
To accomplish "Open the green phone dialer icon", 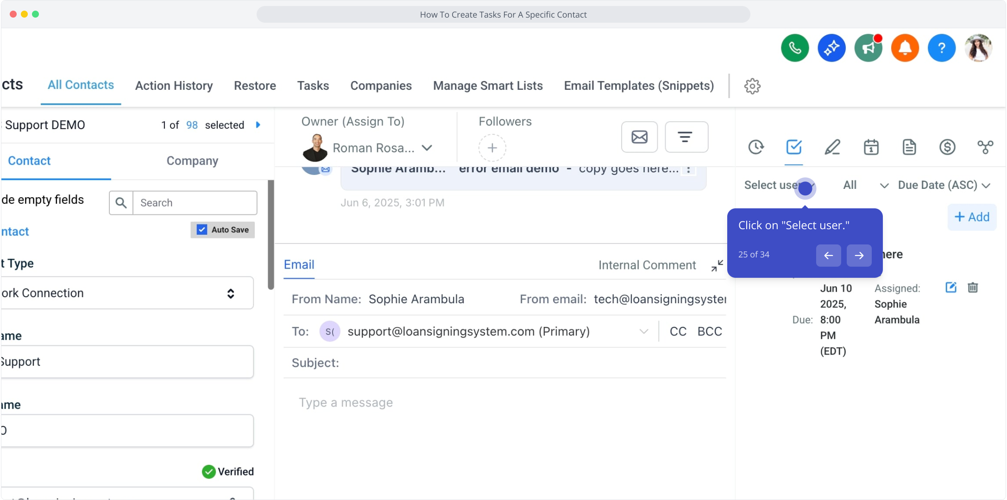I will (795, 48).
